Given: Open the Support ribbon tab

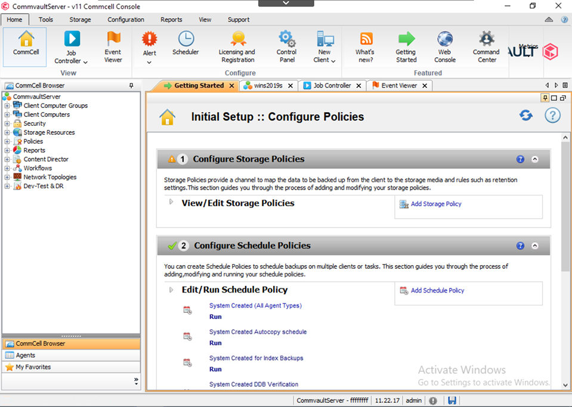Looking at the screenshot, I should click(x=239, y=20).
